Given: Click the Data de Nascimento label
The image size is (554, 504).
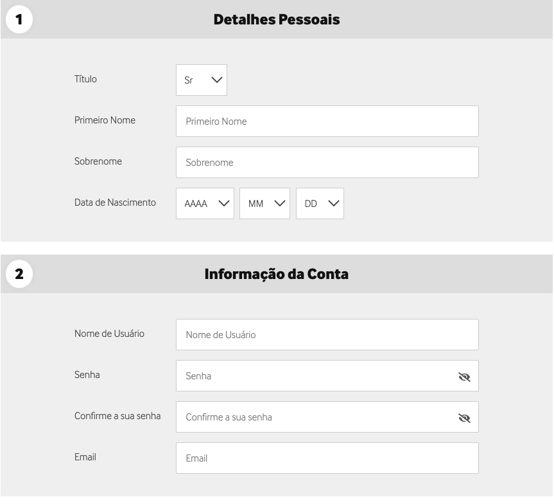Looking at the screenshot, I should point(115,203).
